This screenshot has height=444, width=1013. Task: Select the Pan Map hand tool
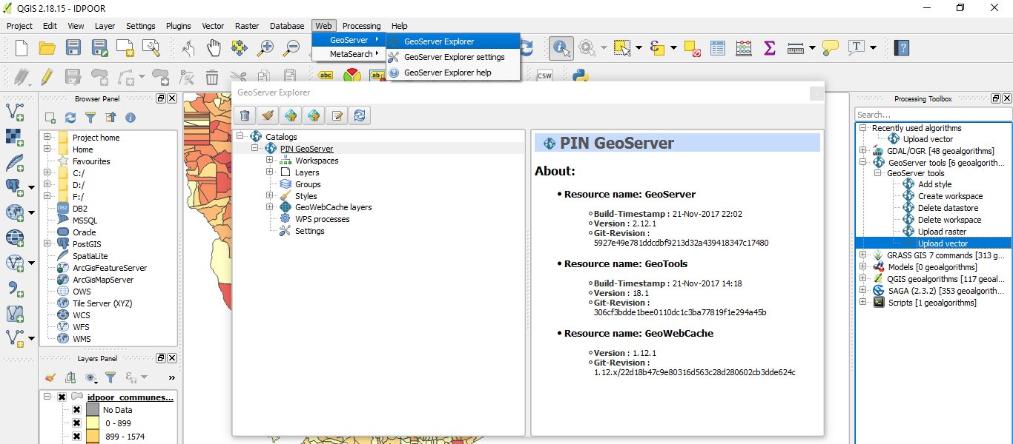click(214, 48)
